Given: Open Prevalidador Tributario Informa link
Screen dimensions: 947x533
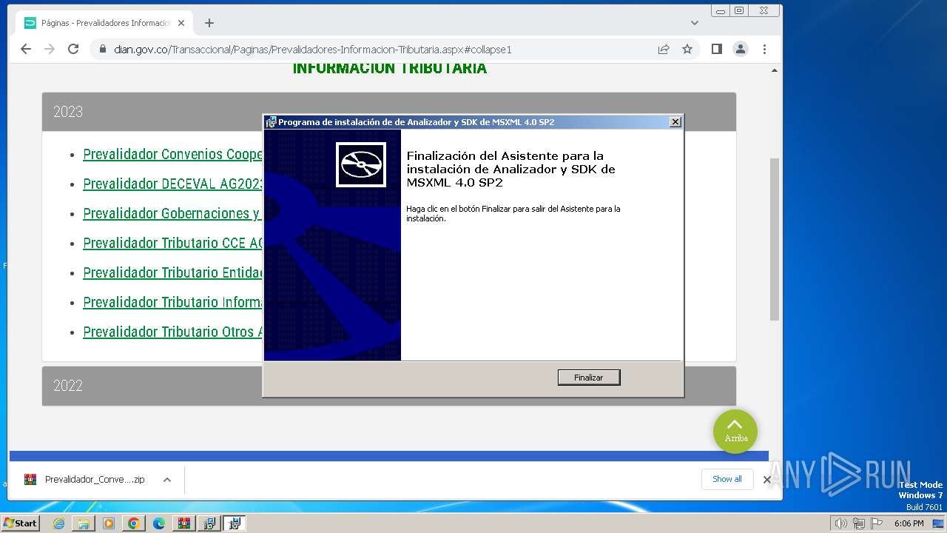Looking at the screenshot, I should (172, 302).
